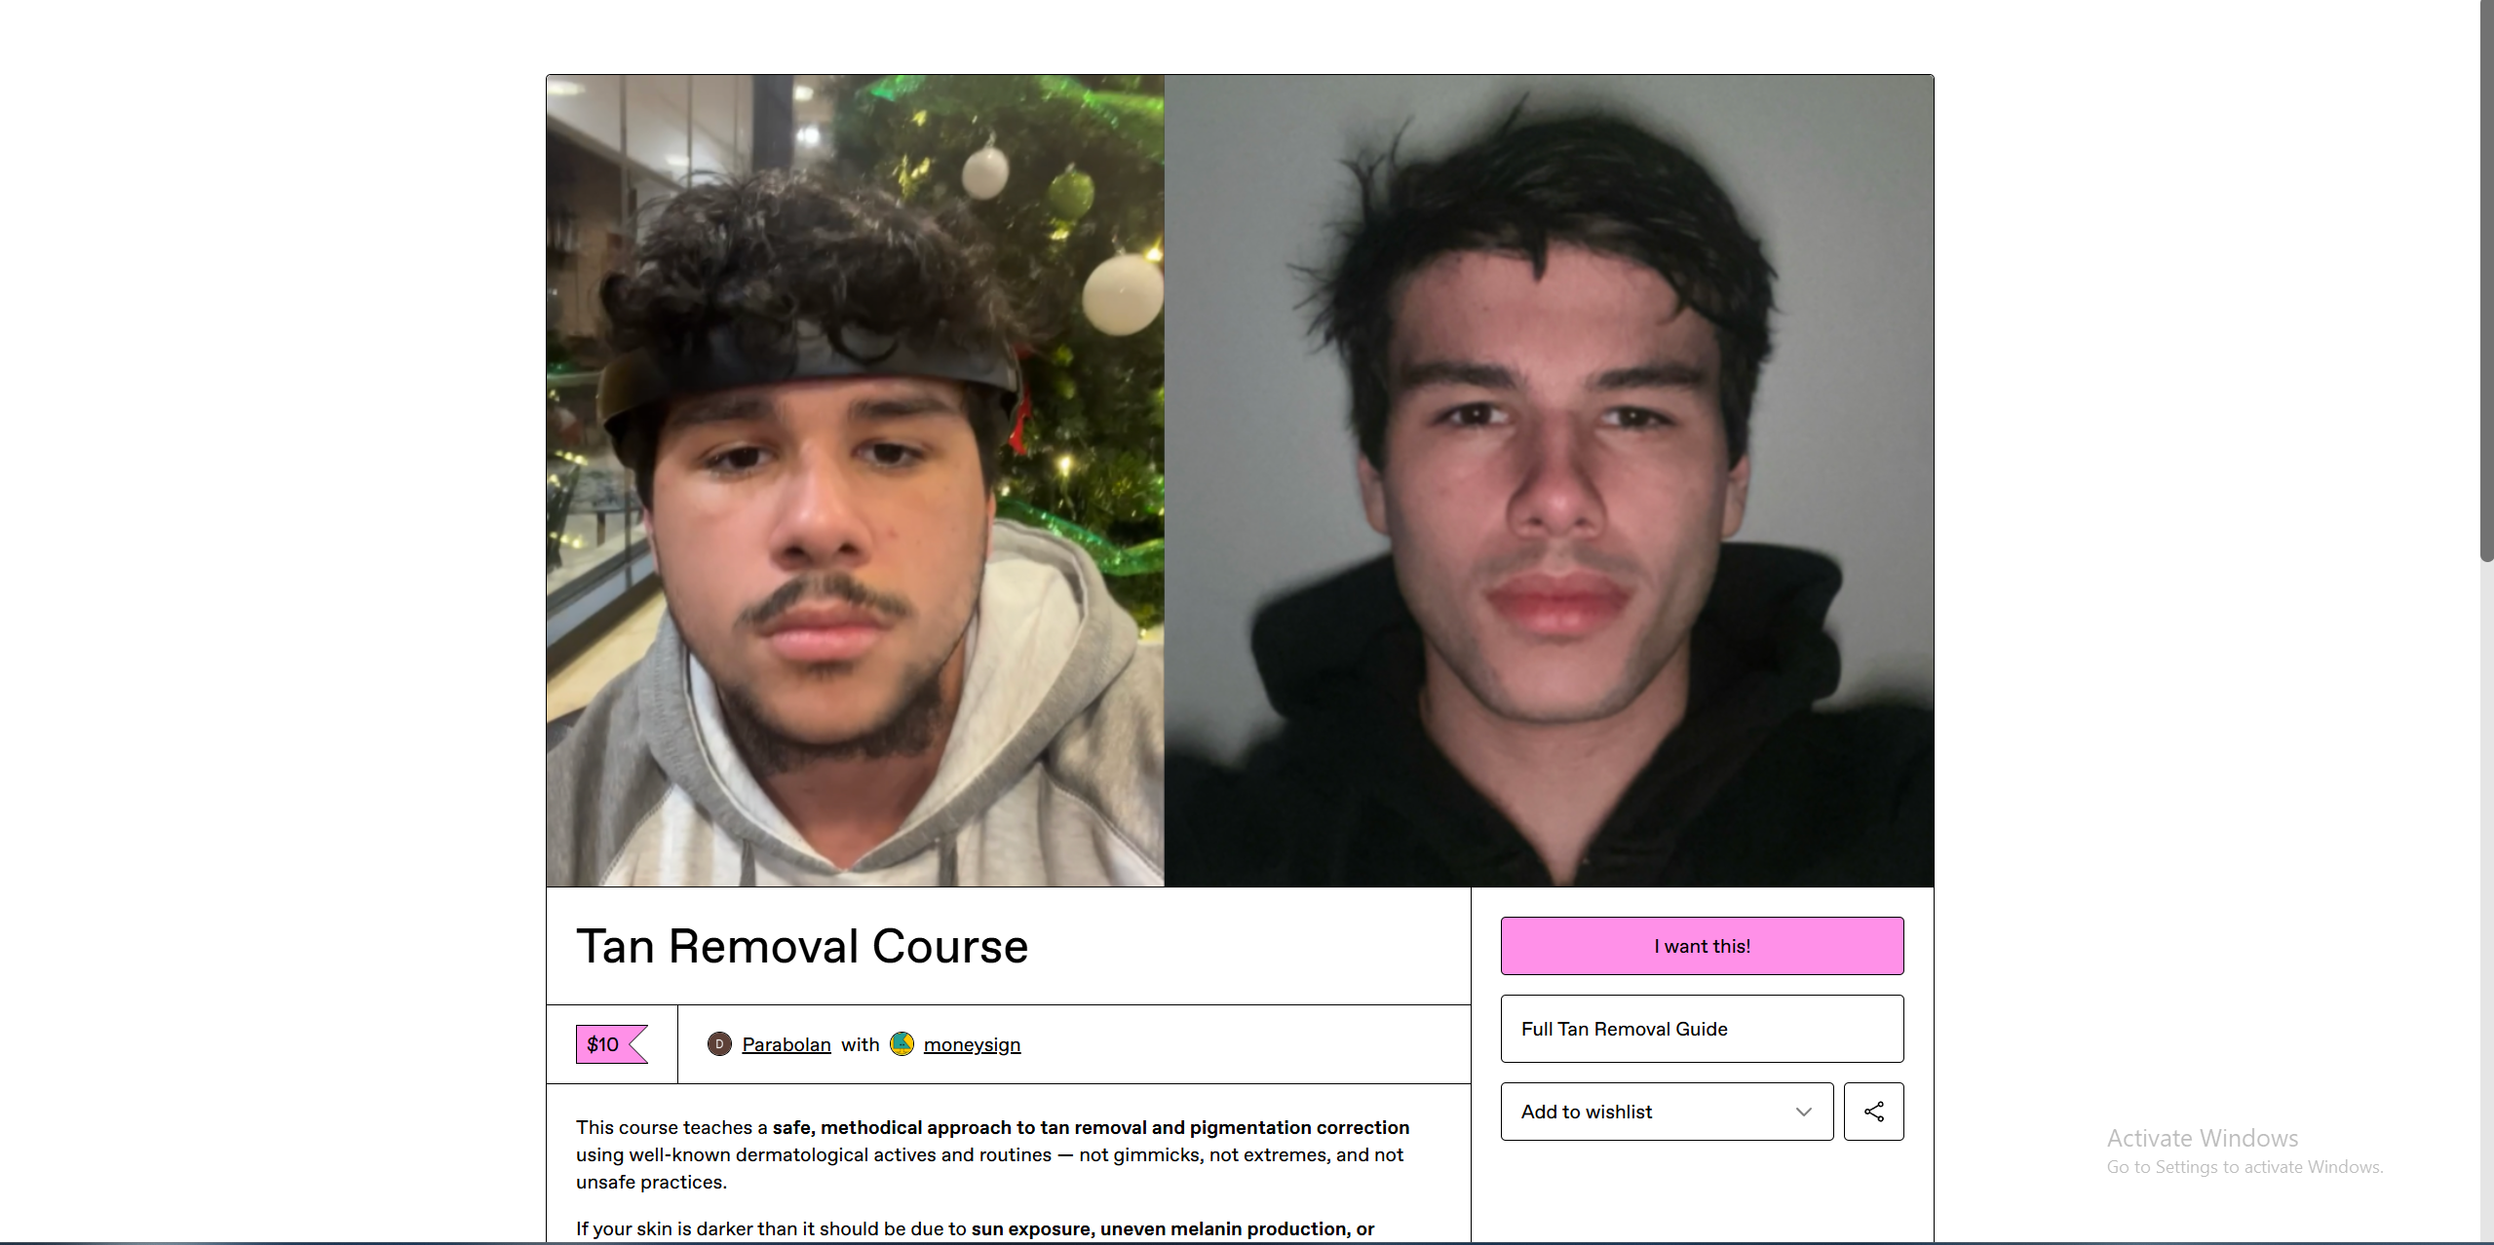This screenshot has width=2494, height=1245.
Task: Open the Parabolan profile link
Action: [x=786, y=1044]
